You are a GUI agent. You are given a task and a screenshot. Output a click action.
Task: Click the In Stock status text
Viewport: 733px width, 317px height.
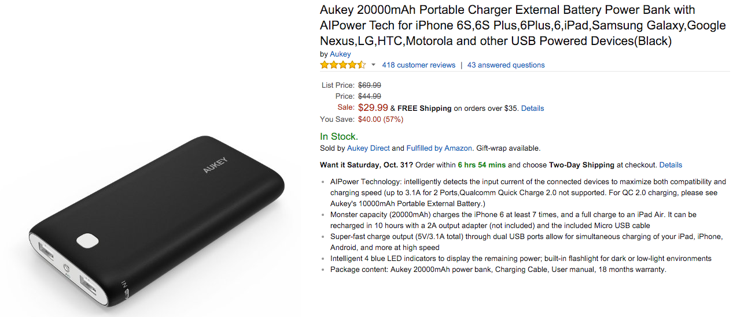339,137
